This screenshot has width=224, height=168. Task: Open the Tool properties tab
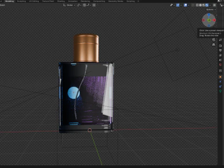point(220,40)
